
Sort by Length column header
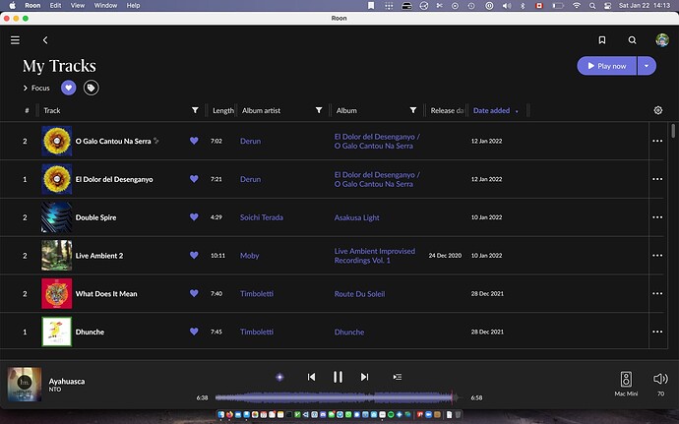coord(223,110)
